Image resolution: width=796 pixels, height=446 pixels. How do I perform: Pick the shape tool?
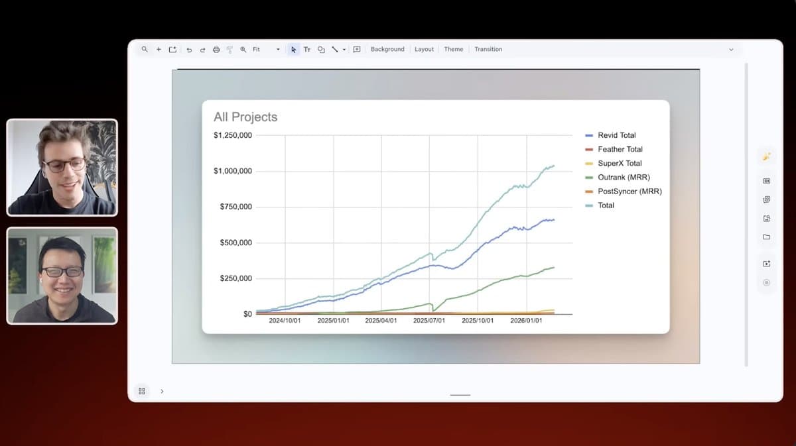coord(320,49)
